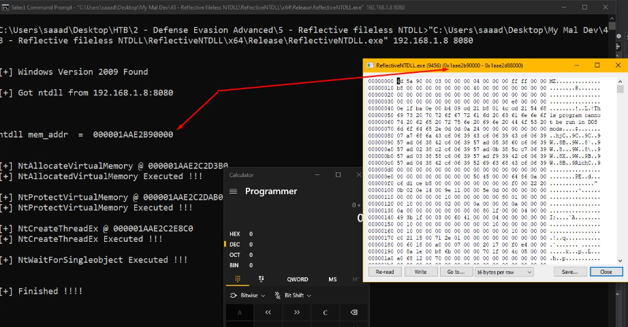Click the C clear key in Calculator
This screenshot has width=628, height=327.
click(x=325, y=312)
